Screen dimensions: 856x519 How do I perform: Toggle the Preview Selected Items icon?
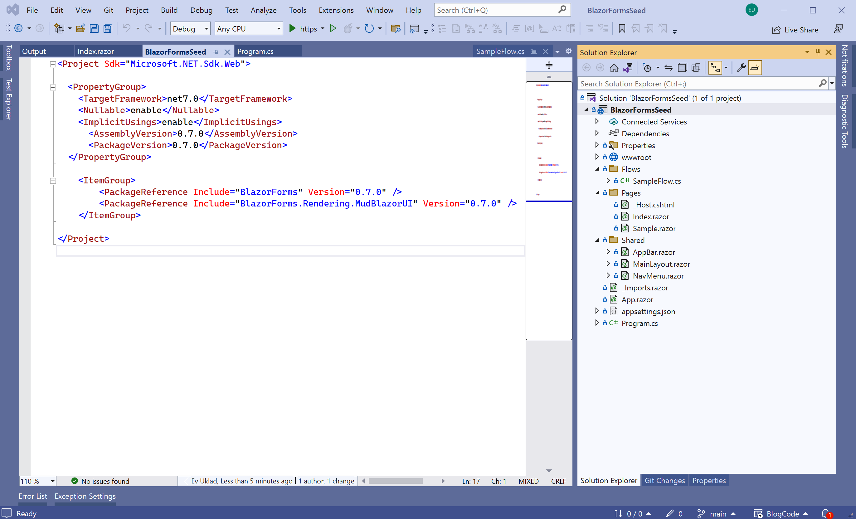pos(755,68)
